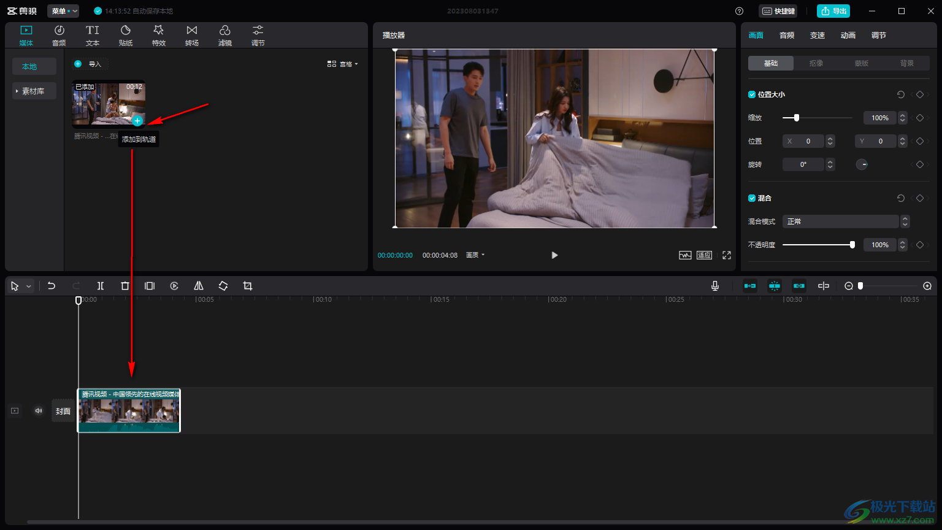Toggle the waveform scope icon in player

[x=685, y=255]
